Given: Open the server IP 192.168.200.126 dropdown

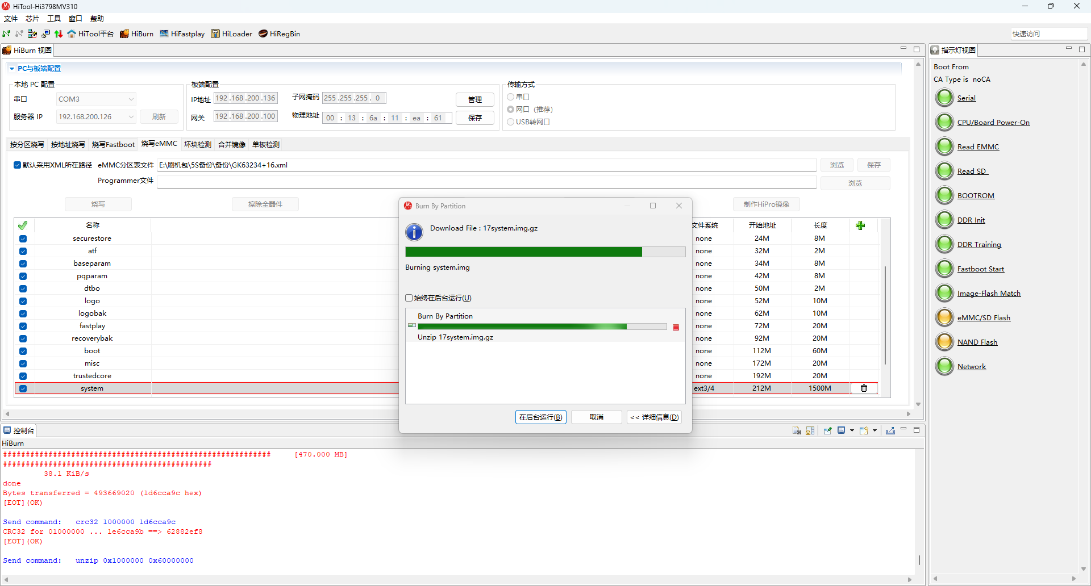Looking at the screenshot, I should (x=96, y=117).
